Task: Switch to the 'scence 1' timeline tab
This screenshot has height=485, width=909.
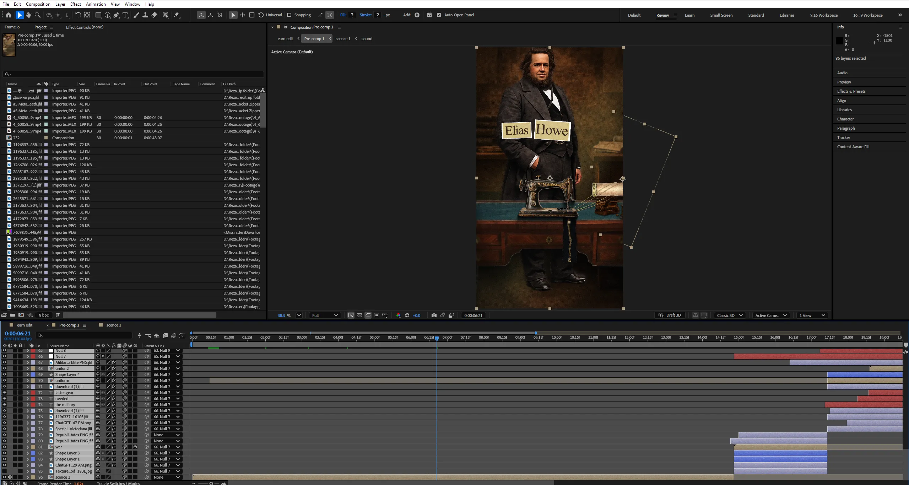Action: point(114,325)
